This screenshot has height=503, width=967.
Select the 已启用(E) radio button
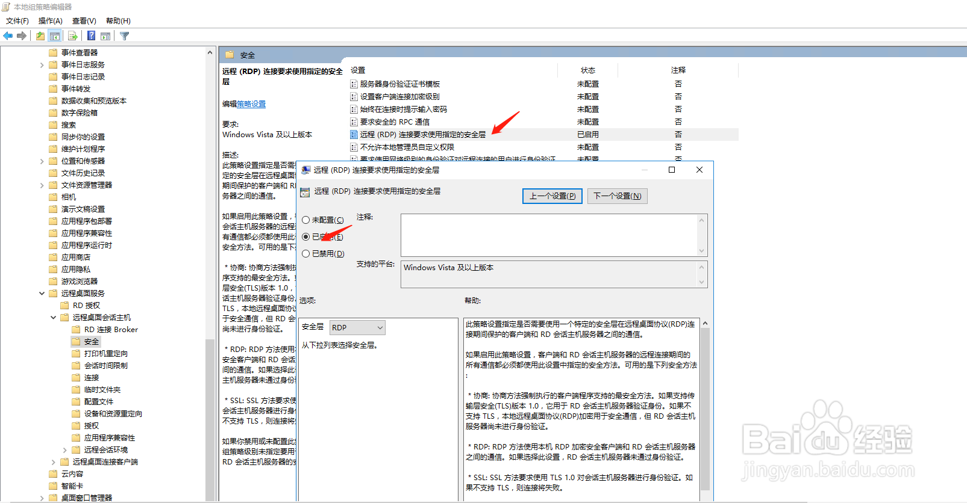[x=306, y=237]
